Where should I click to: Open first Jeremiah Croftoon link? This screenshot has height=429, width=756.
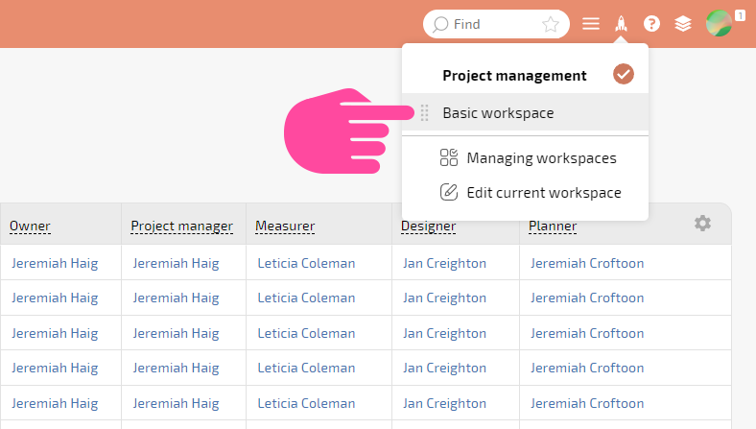click(x=587, y=263)
